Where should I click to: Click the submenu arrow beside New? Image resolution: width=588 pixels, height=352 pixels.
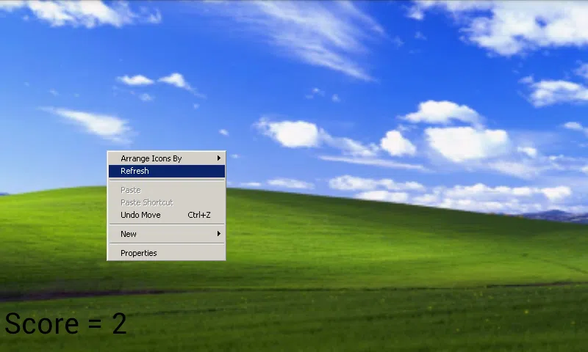click(x=219, y=234)
